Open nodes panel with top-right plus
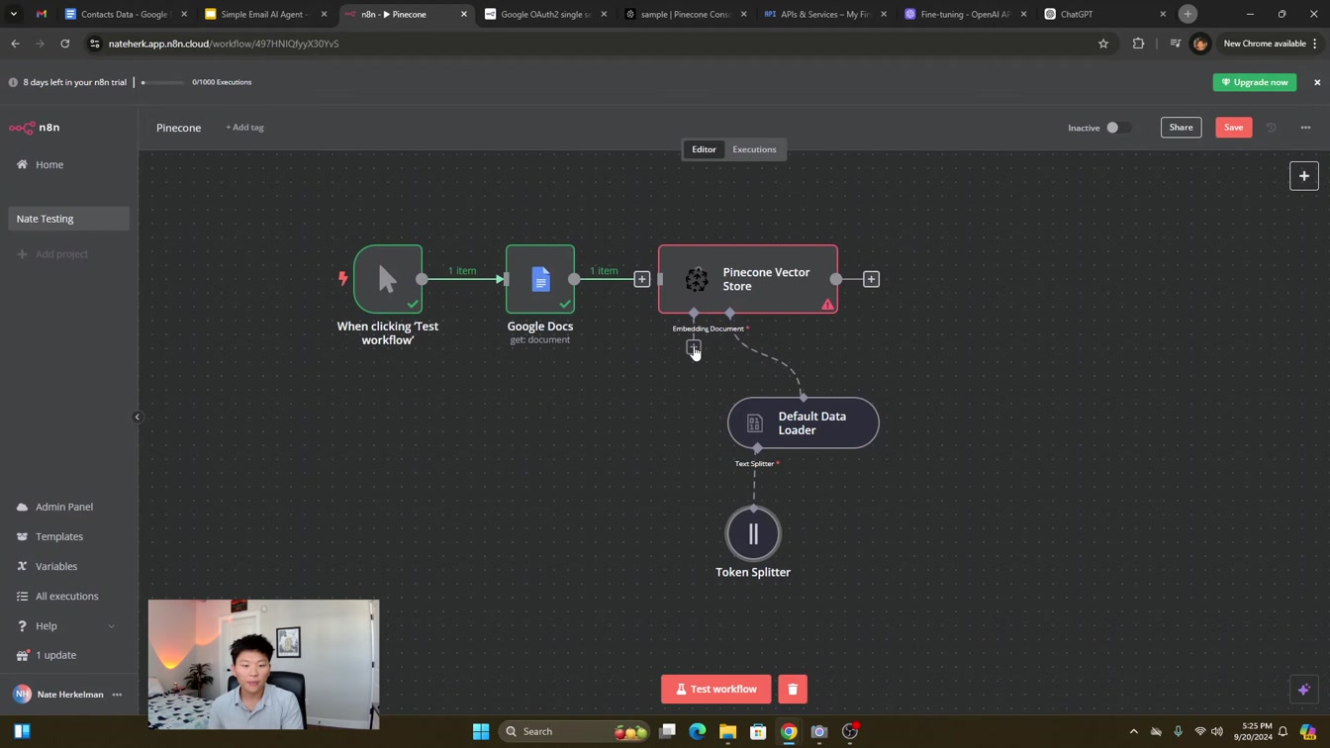The image size is (1330, 748). tap(1304, 176)
